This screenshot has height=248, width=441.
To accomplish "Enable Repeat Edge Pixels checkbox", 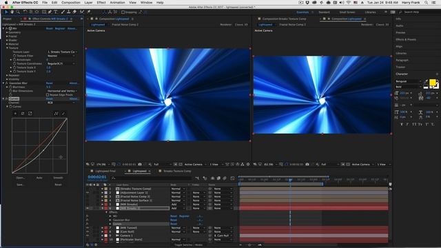I will [48, 95].
